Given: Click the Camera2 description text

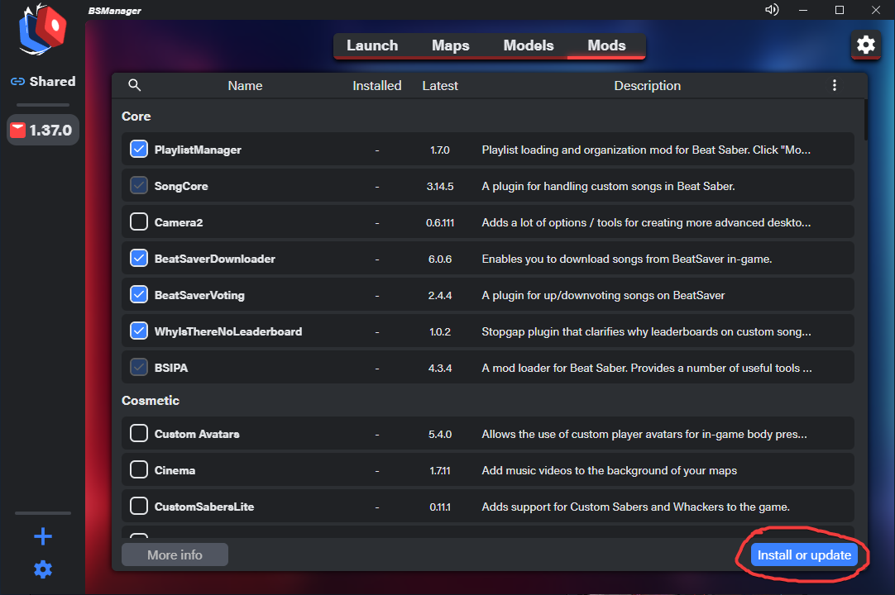Looking at the screenshot, I should (x=645, y=222).
